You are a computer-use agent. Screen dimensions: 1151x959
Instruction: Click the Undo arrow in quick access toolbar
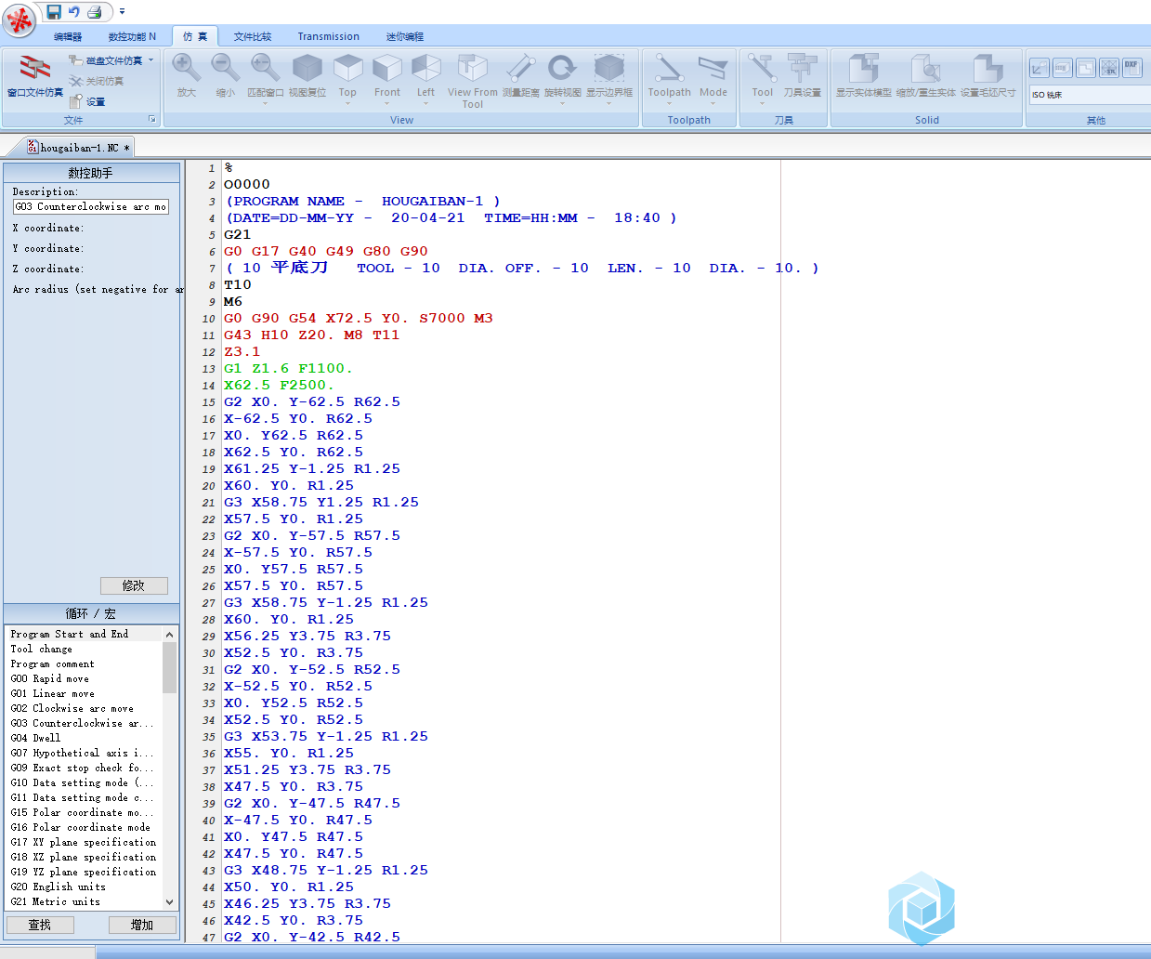pos(74,12)
